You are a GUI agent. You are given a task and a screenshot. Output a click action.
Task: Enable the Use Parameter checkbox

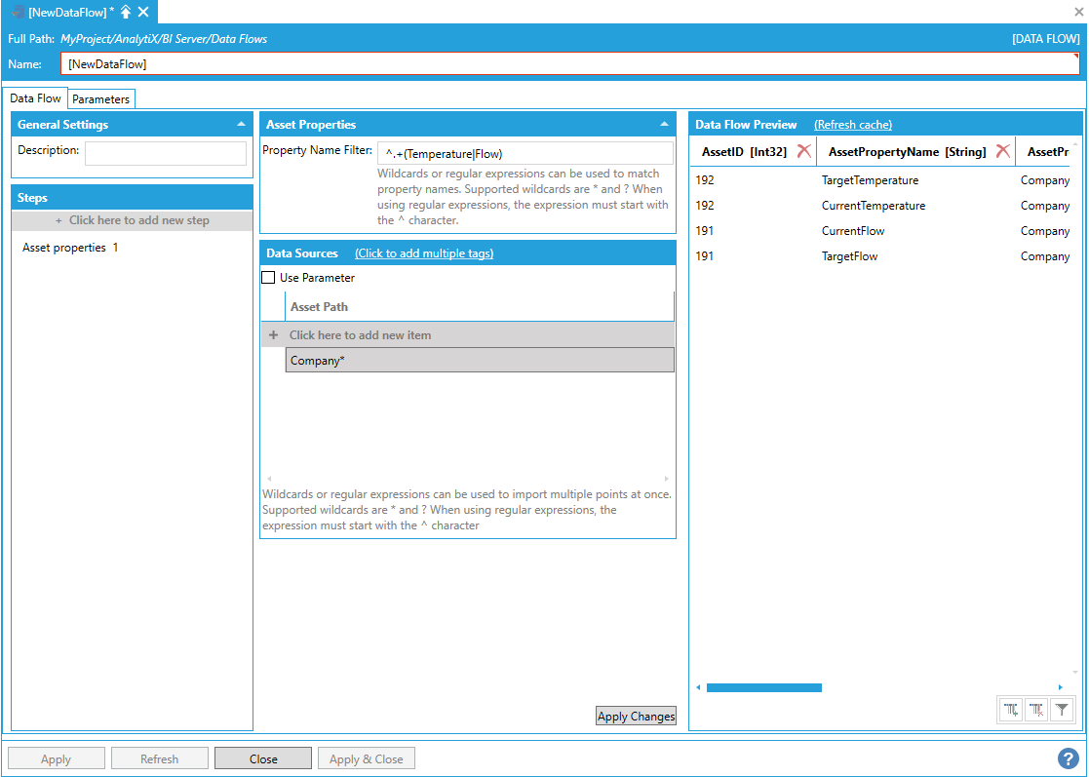point(269,278)
